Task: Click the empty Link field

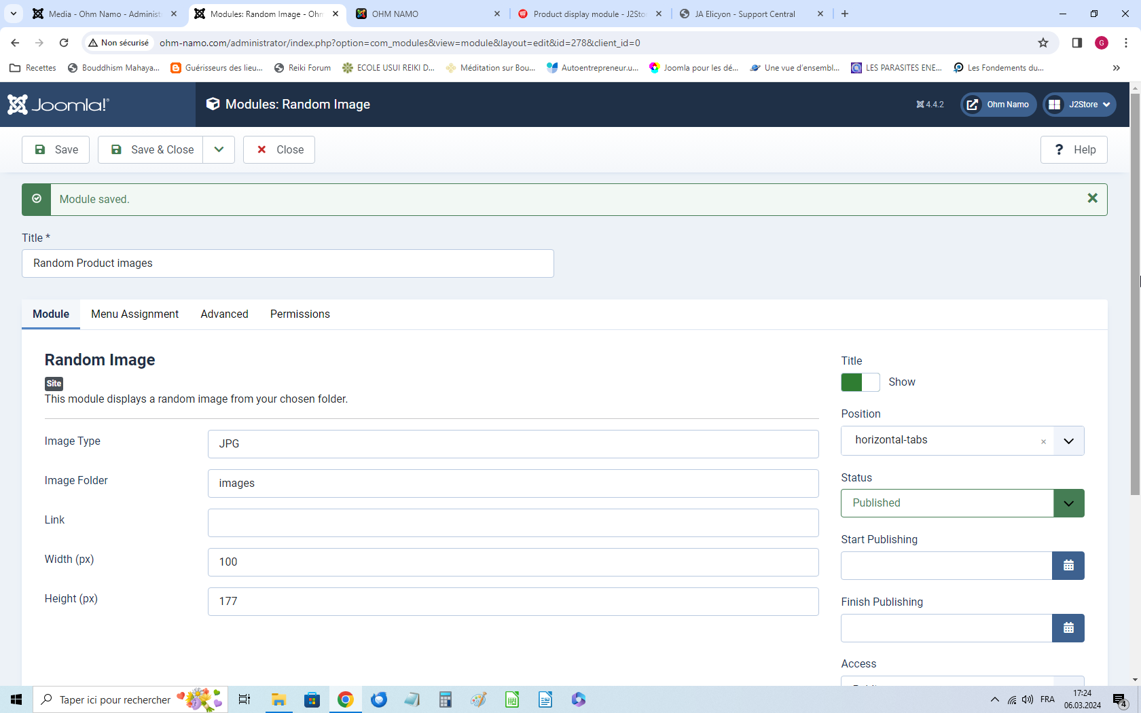Action: 513,523
